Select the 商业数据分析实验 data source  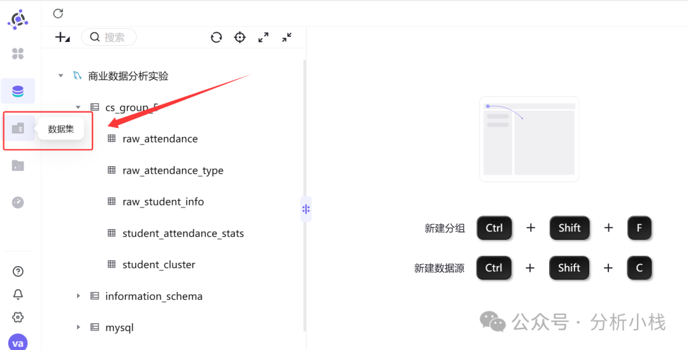pyautogui.click(x=128, y=76)
